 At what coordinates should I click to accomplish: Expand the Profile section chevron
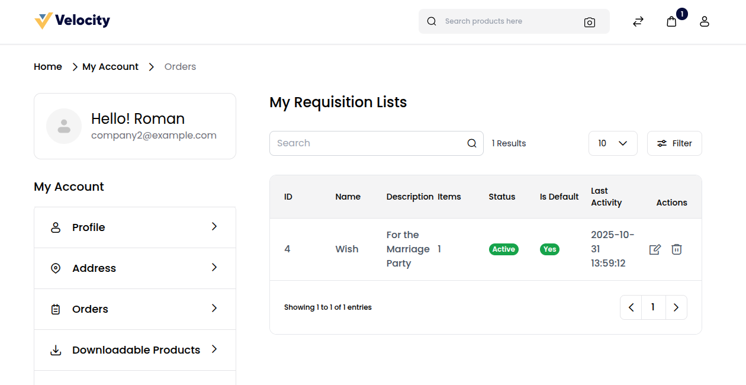[214, 227]
